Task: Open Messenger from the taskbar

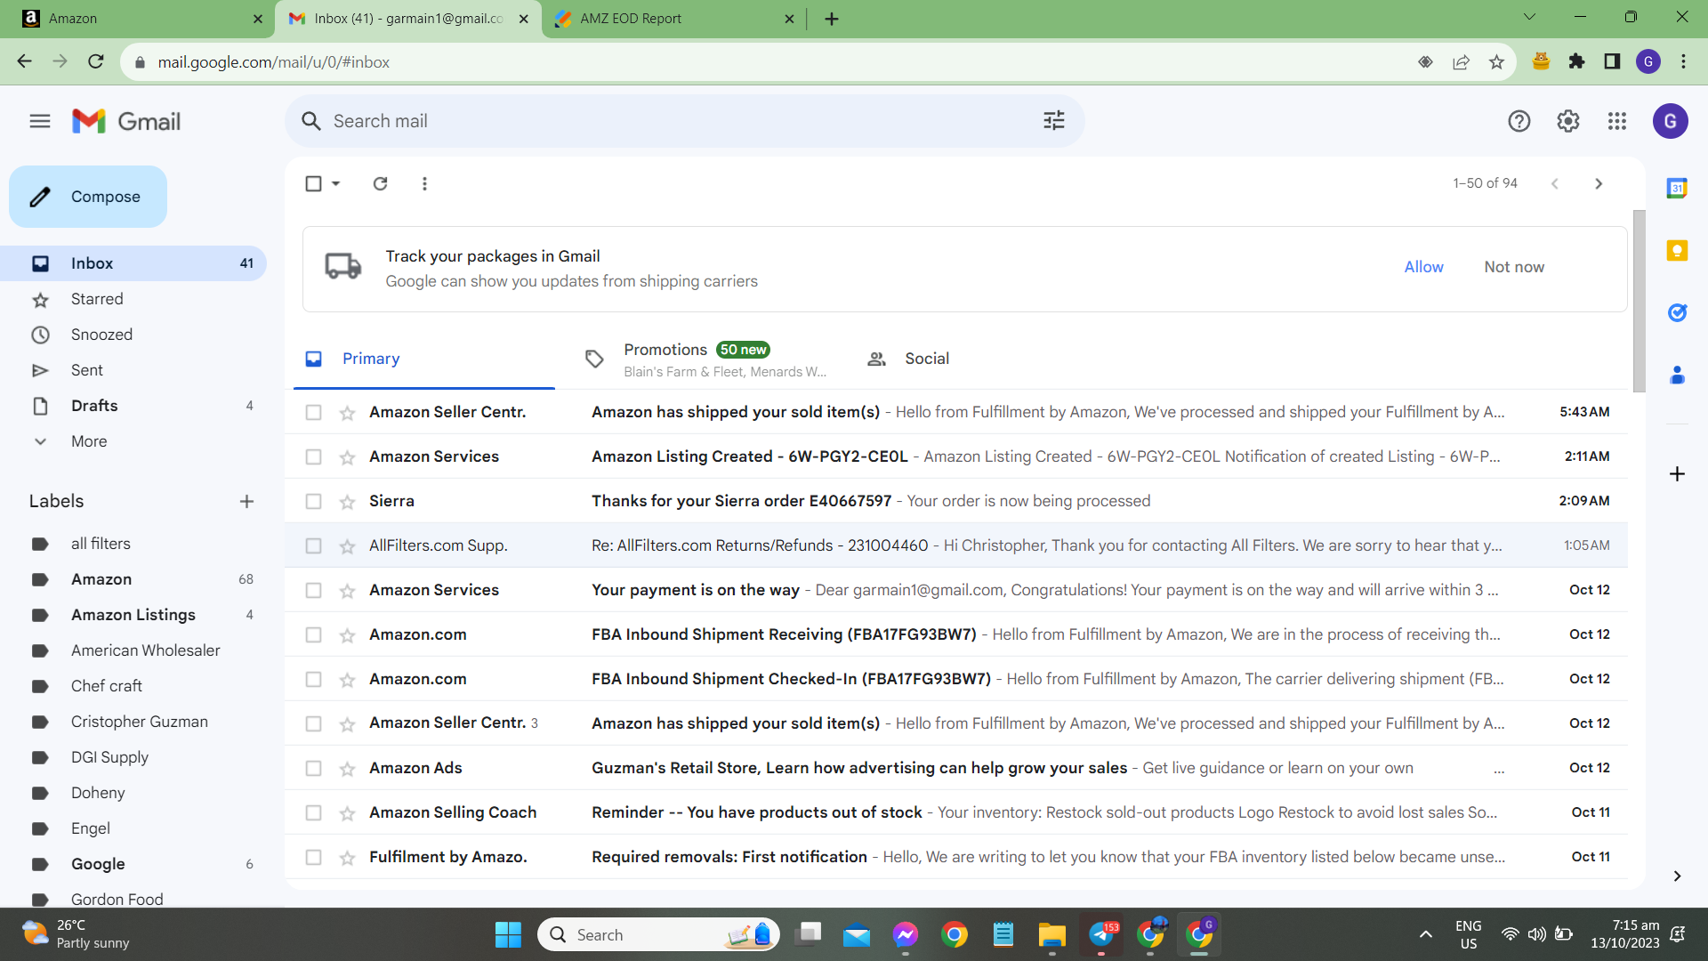Action: pyautogui.click(x=906, y=934)
